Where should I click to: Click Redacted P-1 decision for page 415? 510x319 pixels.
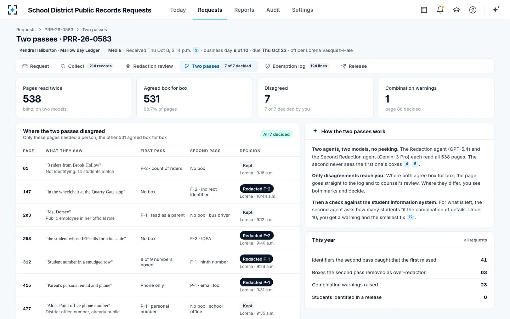(256, 282)
